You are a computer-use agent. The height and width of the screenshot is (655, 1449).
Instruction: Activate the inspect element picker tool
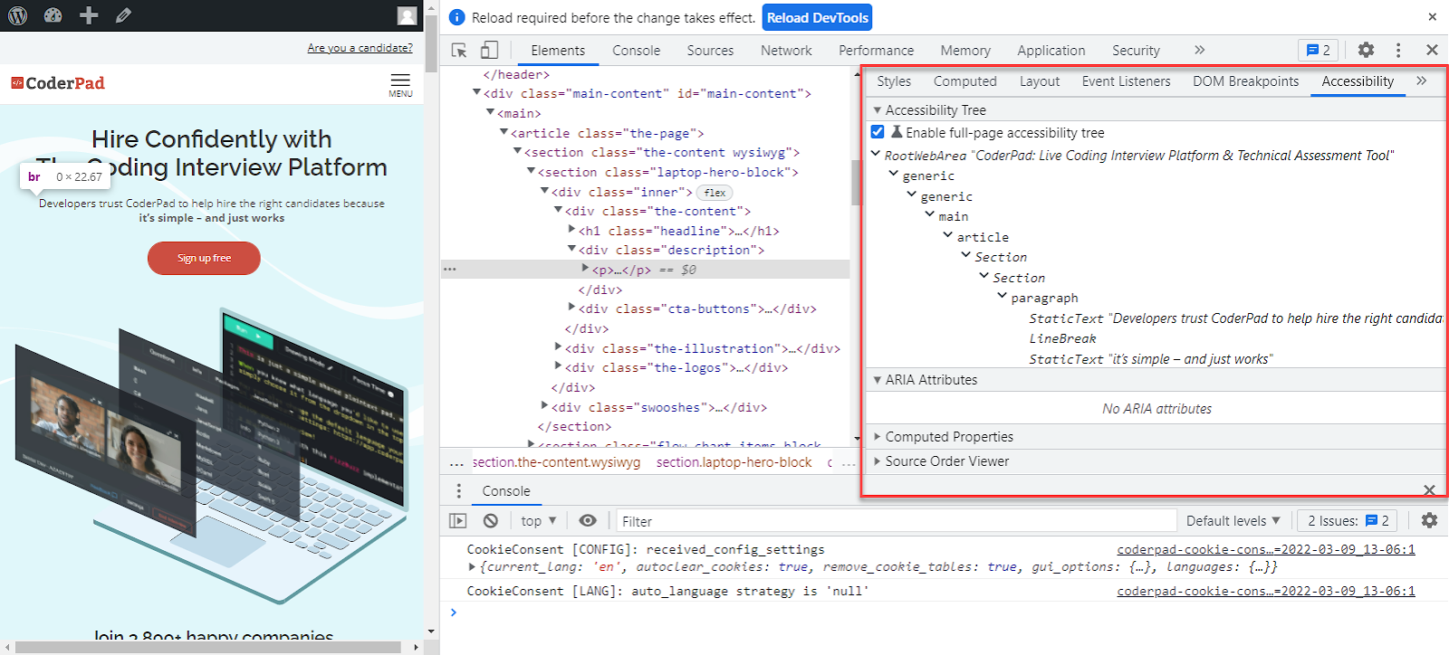pos(459,51)
